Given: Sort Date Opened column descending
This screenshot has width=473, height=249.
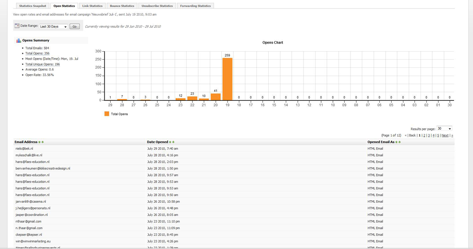Looking at the screenshot, I should coord(174,142).
